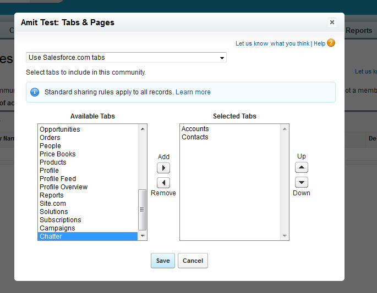
Task: Select Opportunities in Available Tabs
Action: point(88,129)
